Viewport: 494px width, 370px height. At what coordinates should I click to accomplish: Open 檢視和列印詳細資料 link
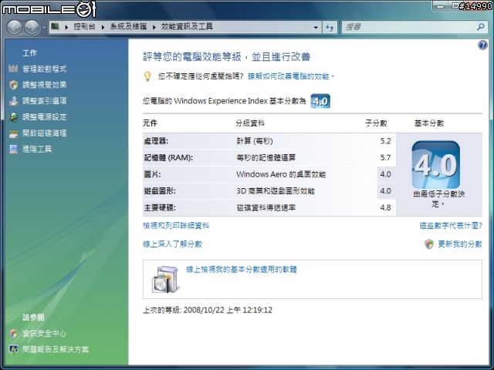click(176, 226)
